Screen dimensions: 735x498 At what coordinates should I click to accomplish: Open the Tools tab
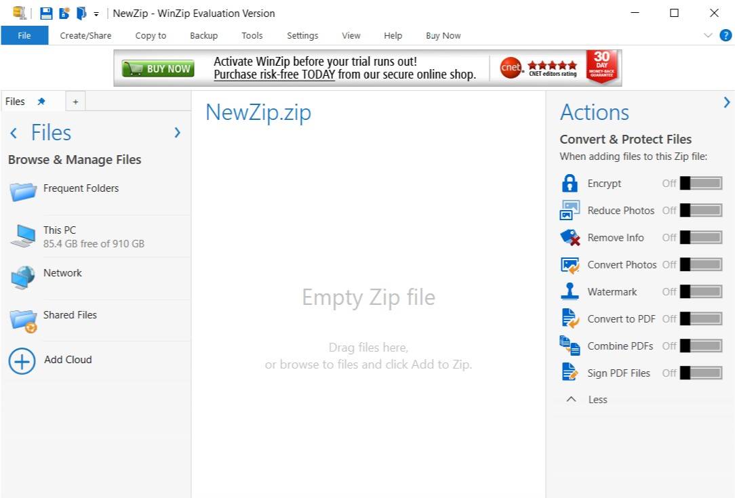click(x=252, y=36)
